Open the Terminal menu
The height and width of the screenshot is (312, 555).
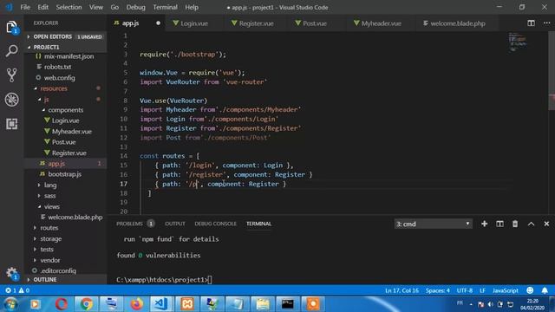pyautogui.click(x=165, y=7)
